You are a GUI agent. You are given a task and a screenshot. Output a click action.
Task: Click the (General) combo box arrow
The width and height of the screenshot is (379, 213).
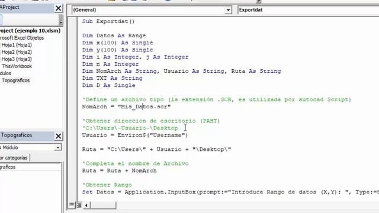(x=228, y=10)
